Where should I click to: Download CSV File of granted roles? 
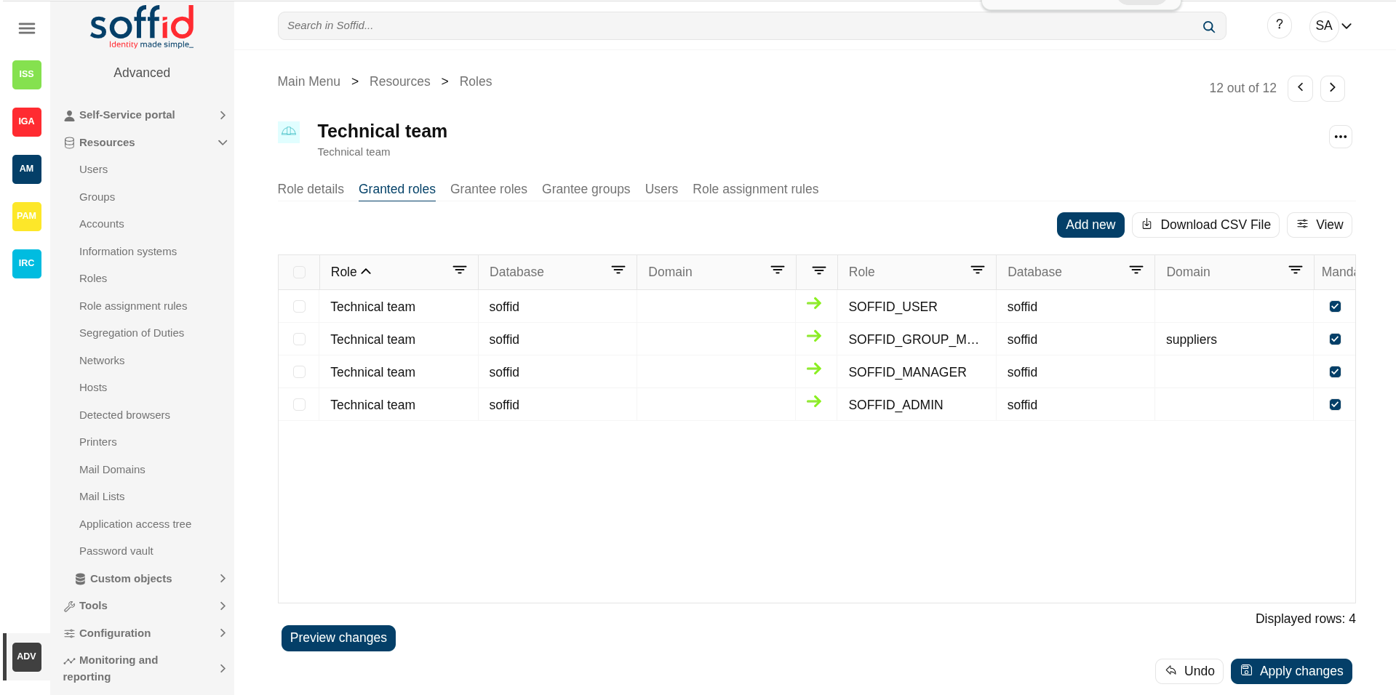pos(1205,225)
